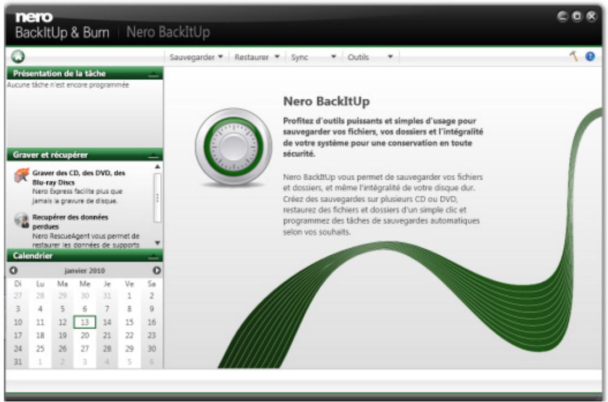
Task: Click scroll down arrow in Graver panel
Action: [157, 243]
